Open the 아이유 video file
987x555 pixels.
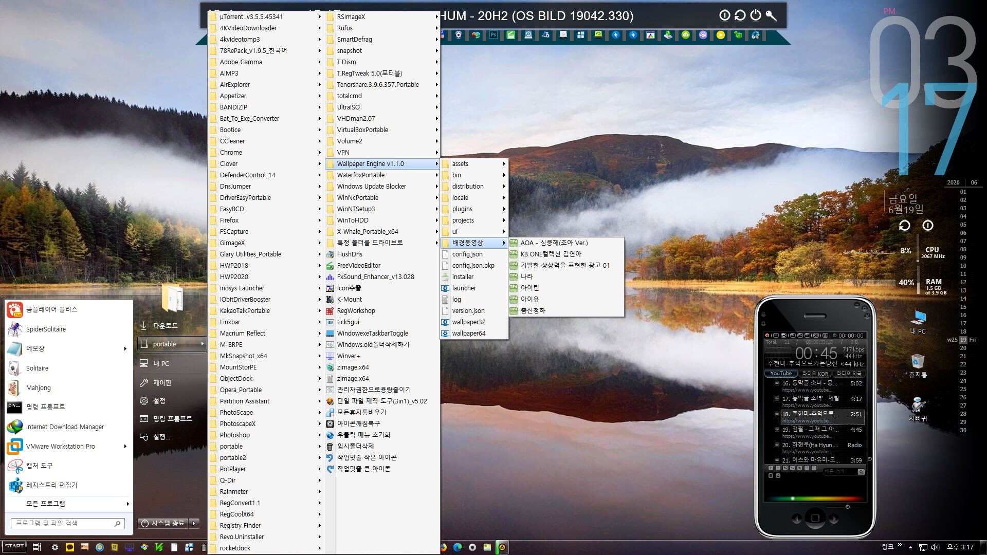566,299
